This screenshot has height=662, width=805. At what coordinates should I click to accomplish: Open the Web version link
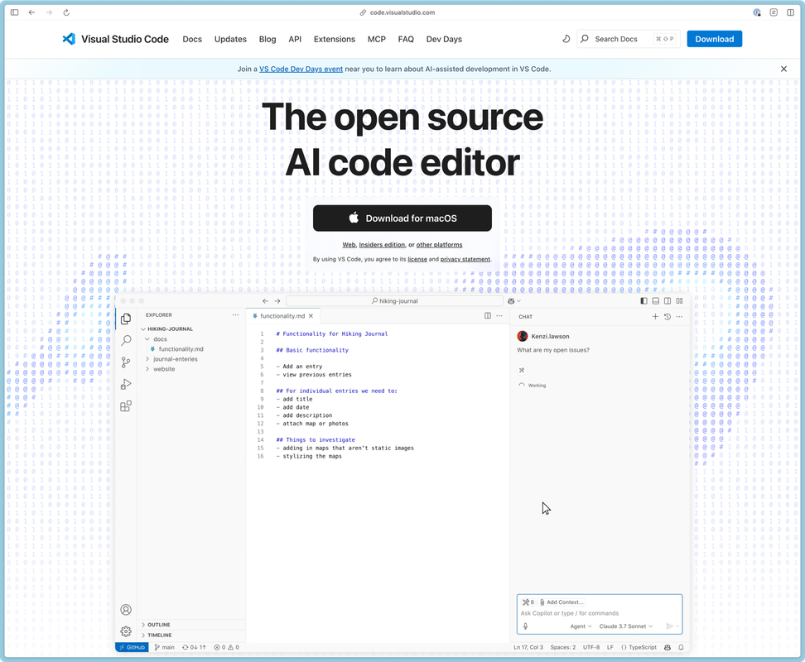pos(349,245)
